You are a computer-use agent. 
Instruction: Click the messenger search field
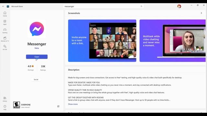(x=103, y=6)
